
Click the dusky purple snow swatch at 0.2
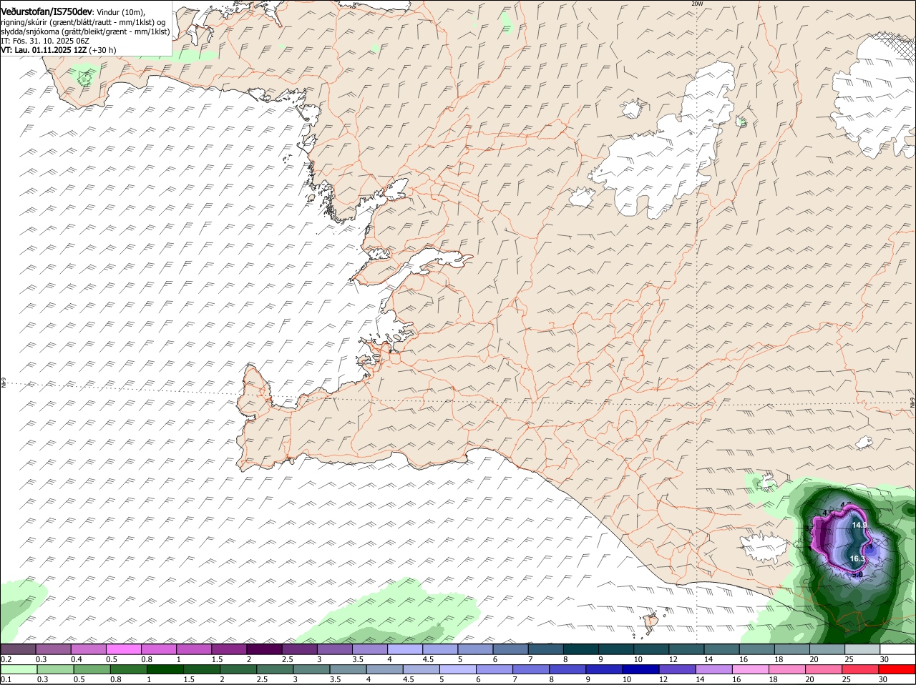click(18, 649)
